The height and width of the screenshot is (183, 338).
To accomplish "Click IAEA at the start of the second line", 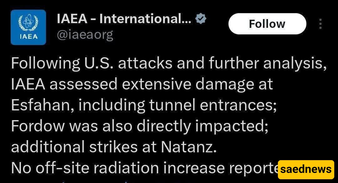I will pos(28,84).
